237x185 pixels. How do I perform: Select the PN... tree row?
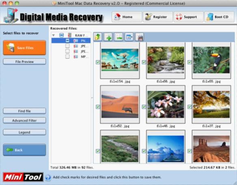71,40
